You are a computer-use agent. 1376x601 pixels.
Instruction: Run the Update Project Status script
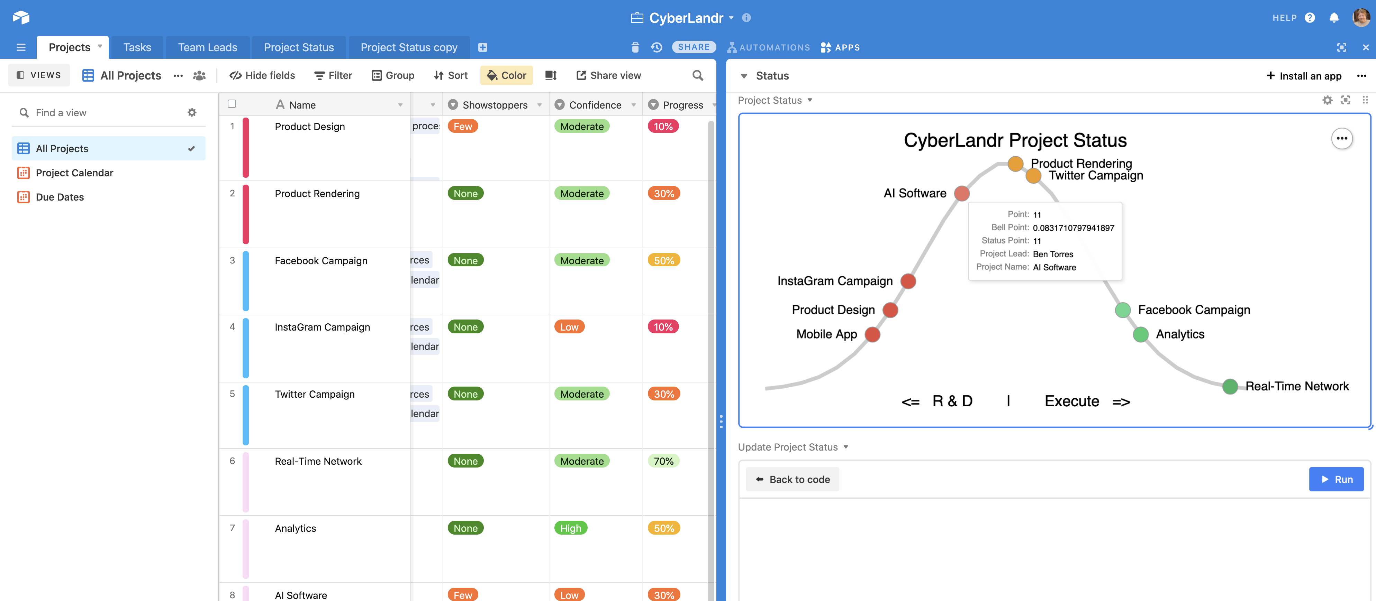point(1336,479)
